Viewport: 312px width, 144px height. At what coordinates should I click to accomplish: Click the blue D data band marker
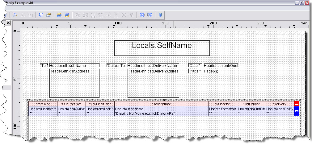[x=297, y=111]
